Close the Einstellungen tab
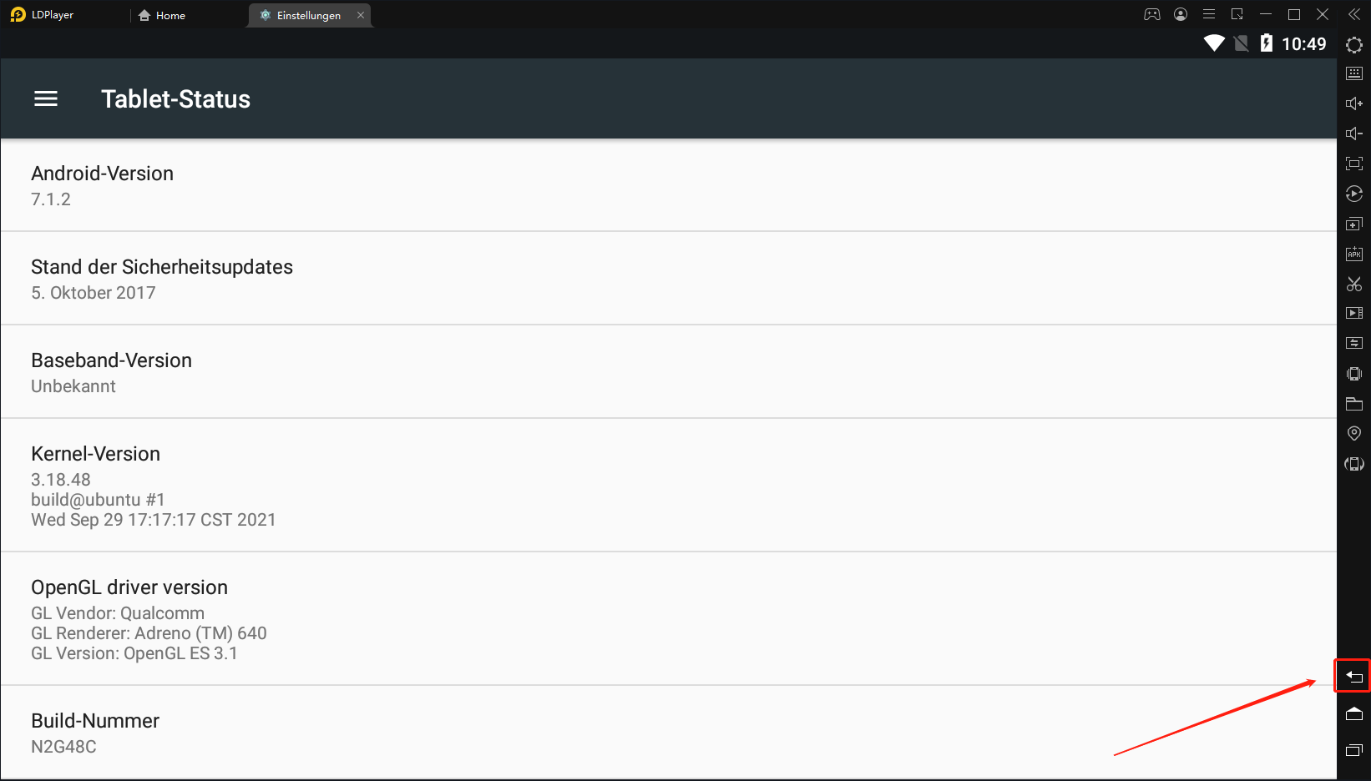Screen dimensions: 1371x781 [361, 15]
